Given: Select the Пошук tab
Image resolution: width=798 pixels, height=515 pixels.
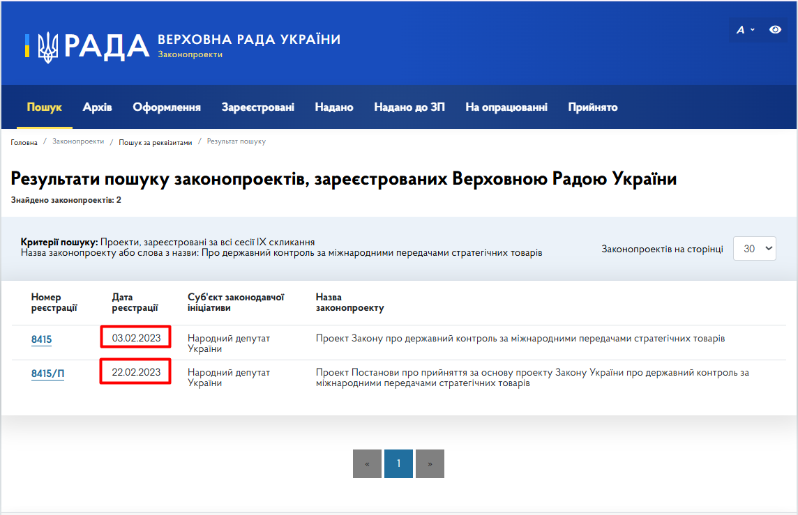Looking at the screenshot, I should [x=44, y=107].
